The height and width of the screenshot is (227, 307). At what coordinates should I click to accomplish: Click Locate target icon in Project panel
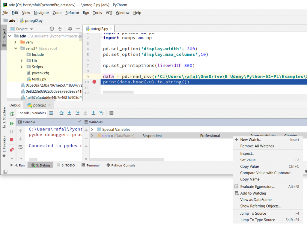52,29
